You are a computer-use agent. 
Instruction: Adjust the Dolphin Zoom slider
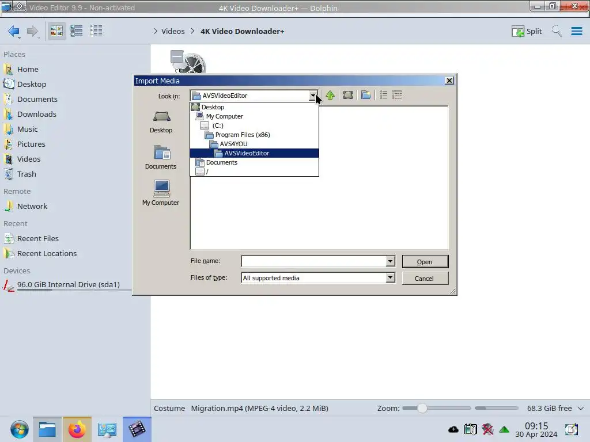point(437,408)
